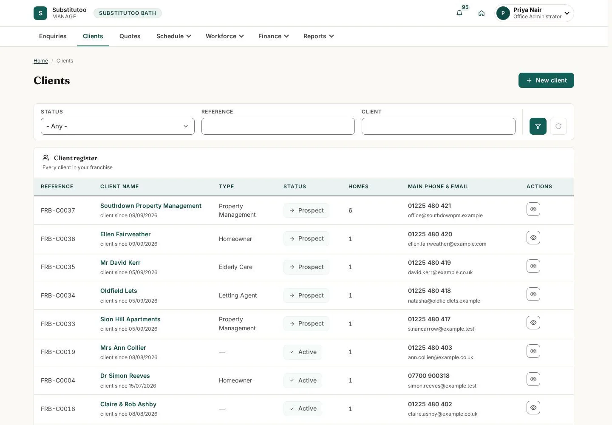Viewport: 612px width, 425px height.
Task: Click phone number 01225 480 402
Action: click(x=430, y=404)
